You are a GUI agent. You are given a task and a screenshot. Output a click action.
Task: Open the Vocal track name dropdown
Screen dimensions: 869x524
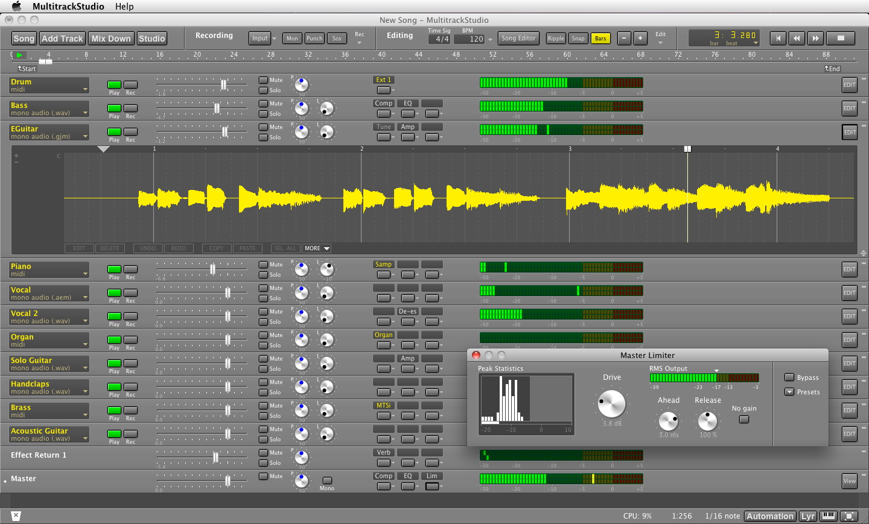pos(85,297)
